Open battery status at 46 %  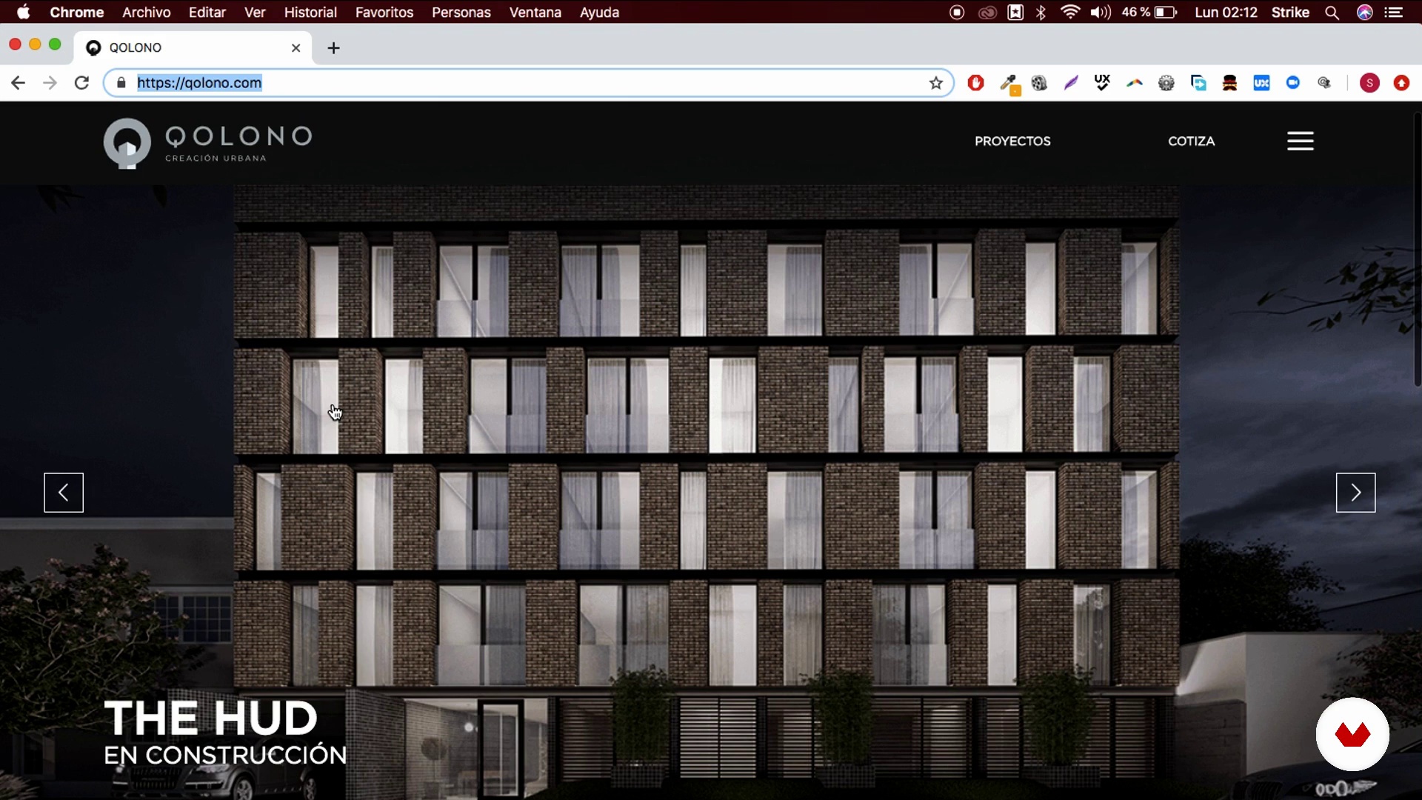[1149, 12]
